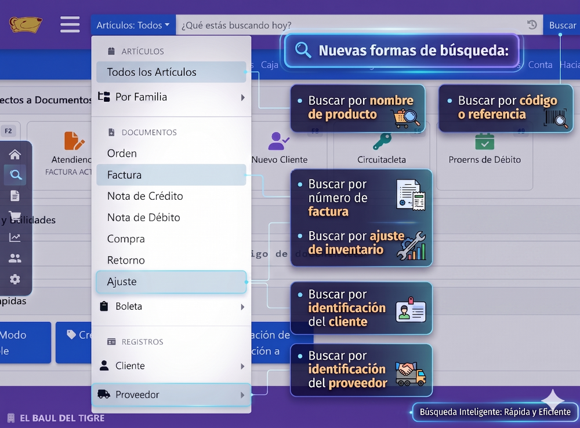Click EL BAUL DEL TIGRE building icon
580x428 pixels.
point(11,418)
